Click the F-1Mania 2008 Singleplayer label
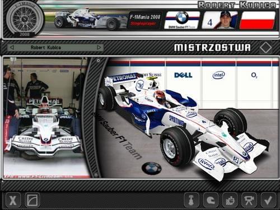Viewport: 280px width, 210px height. pyautogui.click(x=145, y=20)
